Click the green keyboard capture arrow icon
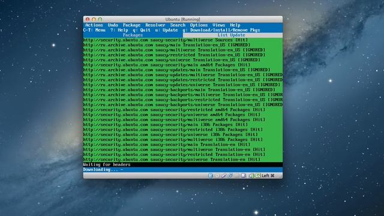The width and height of the screenshot is (384, 216). pos(258,176)
